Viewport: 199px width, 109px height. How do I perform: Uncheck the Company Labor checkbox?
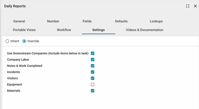[x=93, y=60]
